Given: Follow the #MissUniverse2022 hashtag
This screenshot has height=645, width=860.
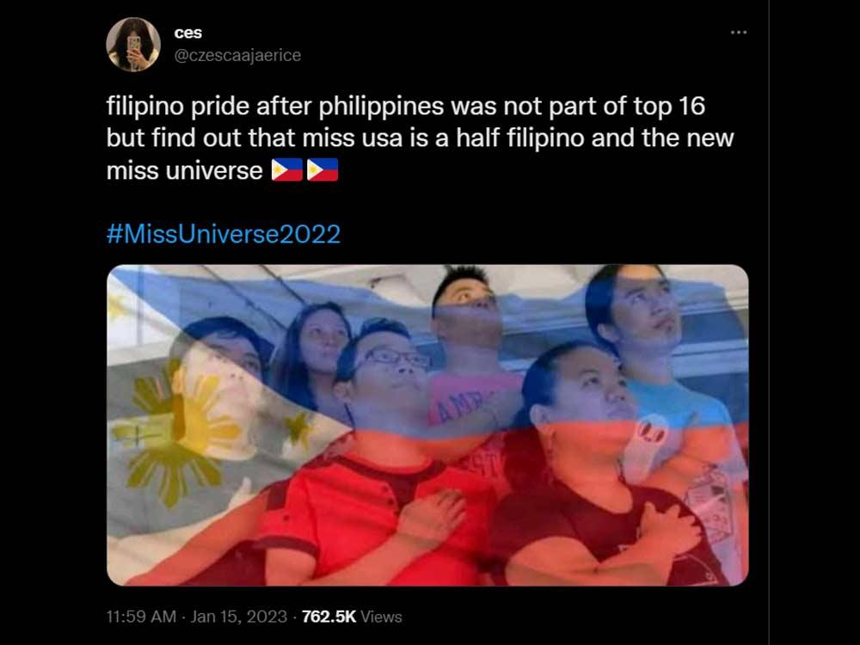Looking at the screenshot, I should click(224, 234).
